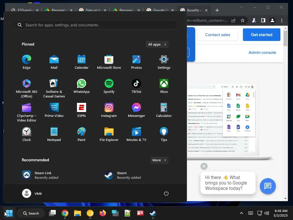Open the blue chat bubble button

[x=268, y=186]
